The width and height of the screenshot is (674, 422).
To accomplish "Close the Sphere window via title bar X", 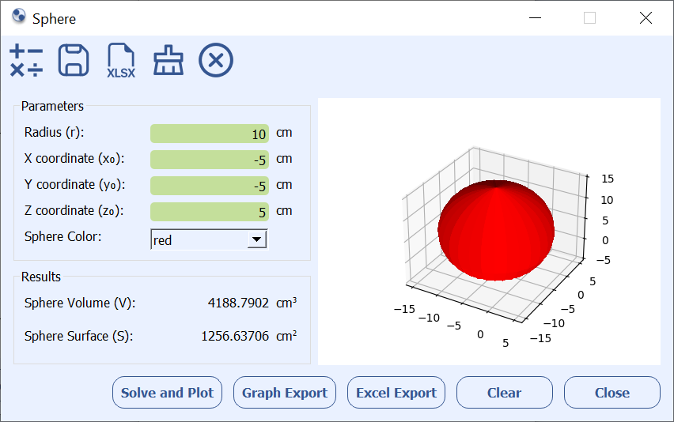I will click(x=646, y=18).
